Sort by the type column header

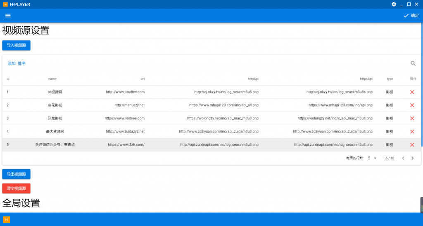click(390, 79)
